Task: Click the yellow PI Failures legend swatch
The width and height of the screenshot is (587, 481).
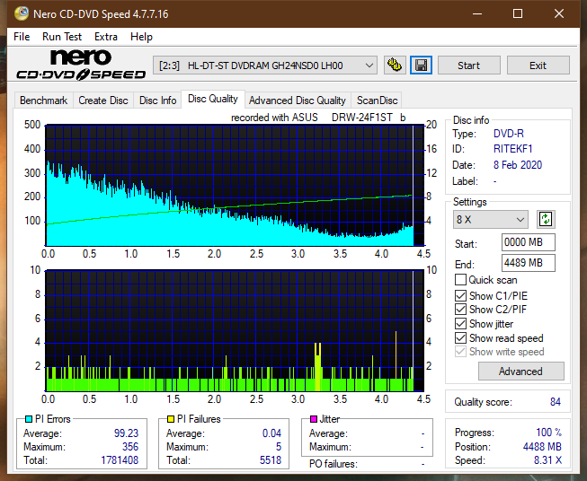Action: [x=170, y=419]
